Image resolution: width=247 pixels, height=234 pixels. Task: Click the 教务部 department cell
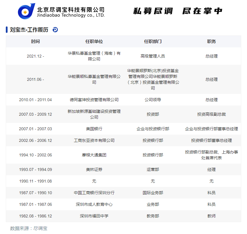153,216
